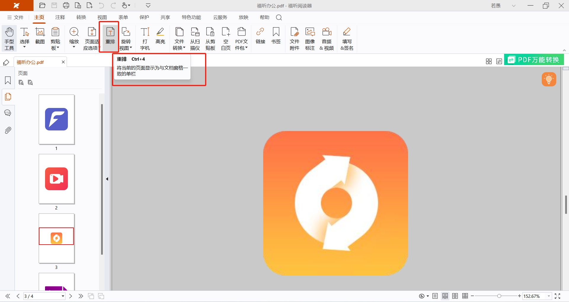Image resolution: width=569 pixels, height=302 pixels.
Task: Open the Special Features (特色功能) tab
Action: tap(191, 17)
